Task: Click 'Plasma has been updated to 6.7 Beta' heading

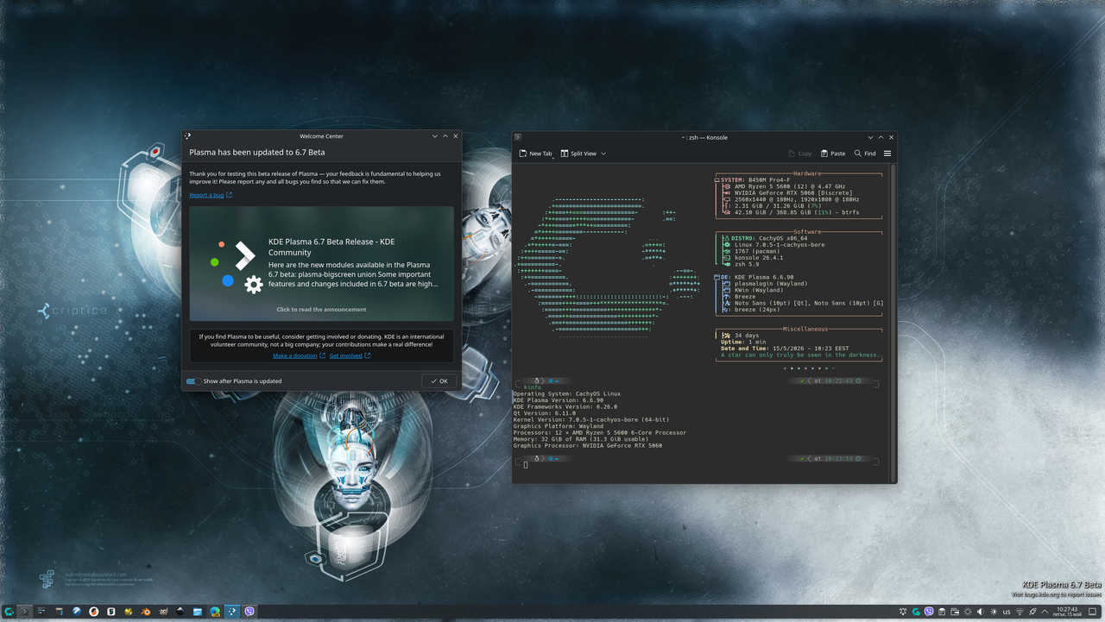Action: [257, 153]
